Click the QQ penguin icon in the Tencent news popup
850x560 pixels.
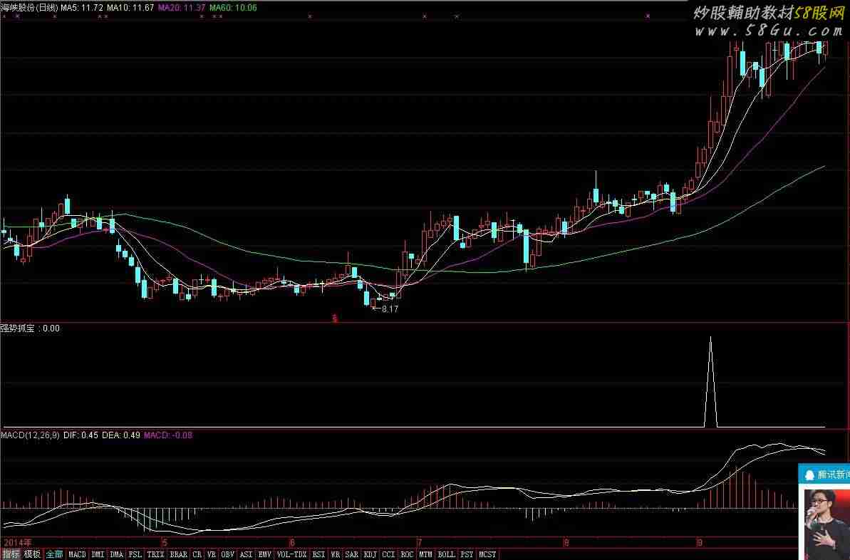coord(809,474)
